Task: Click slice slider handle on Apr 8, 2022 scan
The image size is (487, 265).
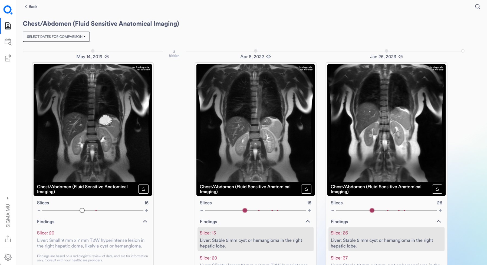Action: click(x=245, y=210)
